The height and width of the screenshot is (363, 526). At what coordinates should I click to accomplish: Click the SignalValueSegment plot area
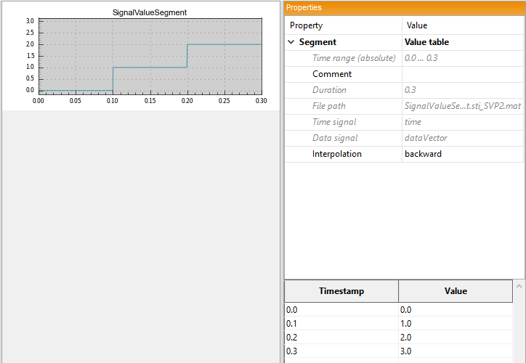coord(150,57)
